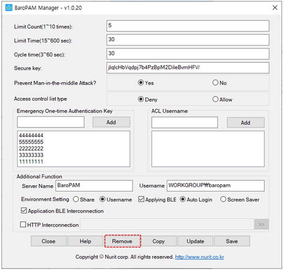This screenshot has width=283, height=270.
Task: Click the Copy button
Action: [159, 241]
